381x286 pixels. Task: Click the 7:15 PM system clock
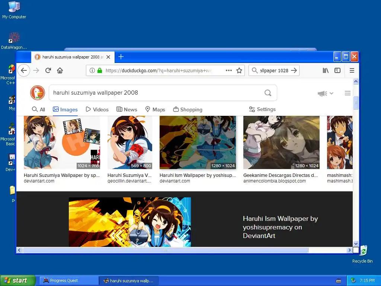pos(367,280)
